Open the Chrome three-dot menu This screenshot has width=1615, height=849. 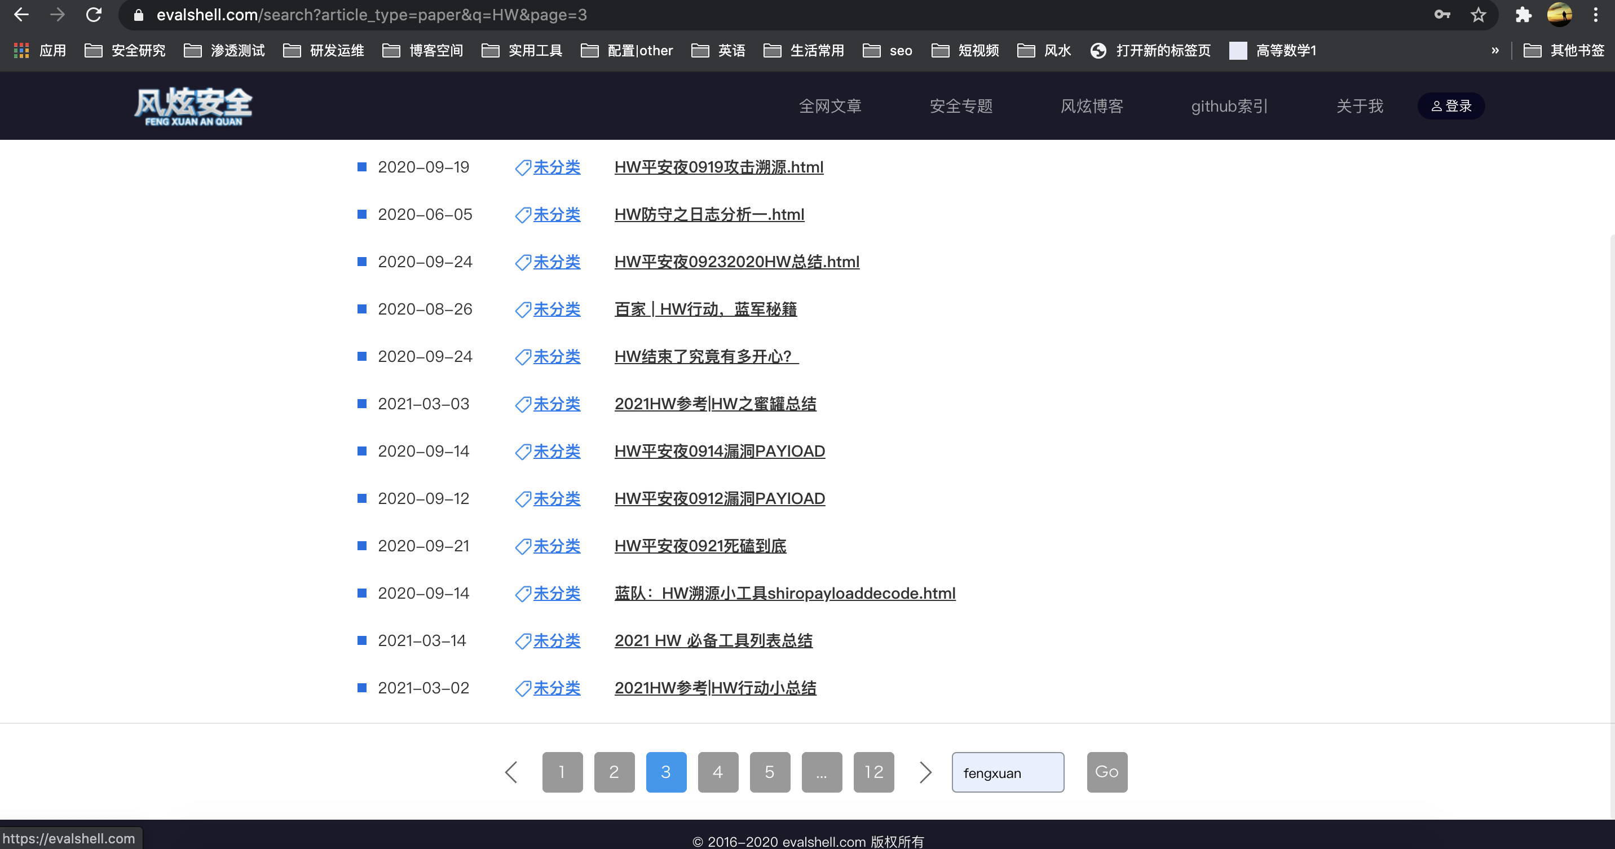pyautogui.click(x=1596, y=15)
